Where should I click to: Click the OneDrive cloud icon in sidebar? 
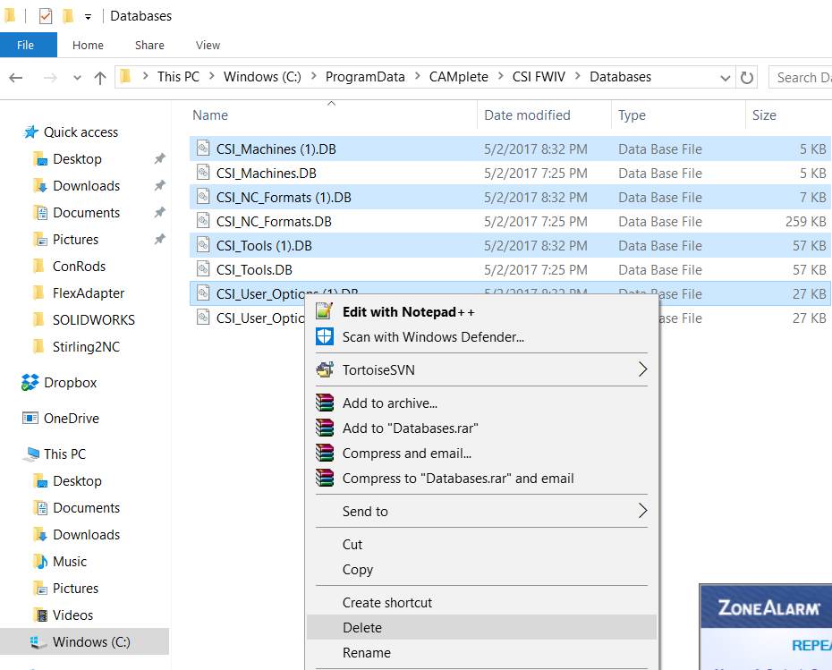tap(30, 419)
